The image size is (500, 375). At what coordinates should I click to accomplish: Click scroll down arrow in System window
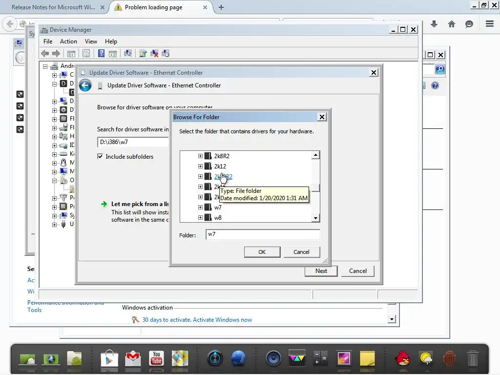392,319
